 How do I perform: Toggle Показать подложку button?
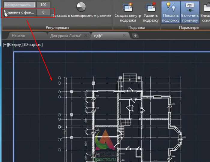tap(171, 12)
